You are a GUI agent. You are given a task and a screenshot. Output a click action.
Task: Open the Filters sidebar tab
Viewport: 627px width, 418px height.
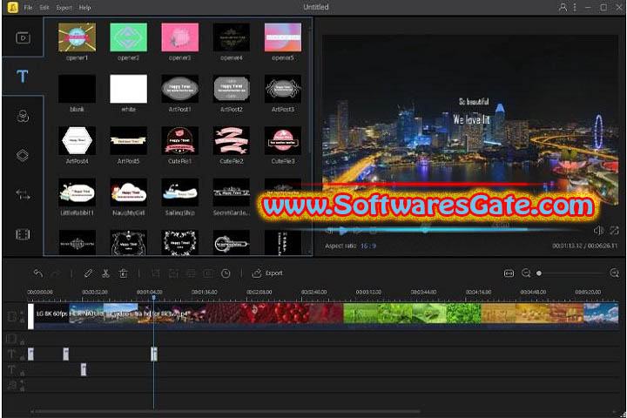23,116
